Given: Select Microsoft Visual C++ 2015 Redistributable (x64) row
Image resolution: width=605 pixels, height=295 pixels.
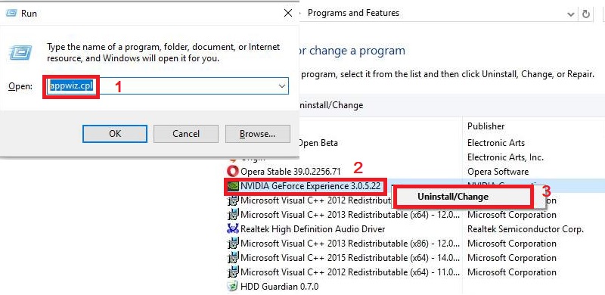Looking at the screenshot, I should tap(350, 258).
